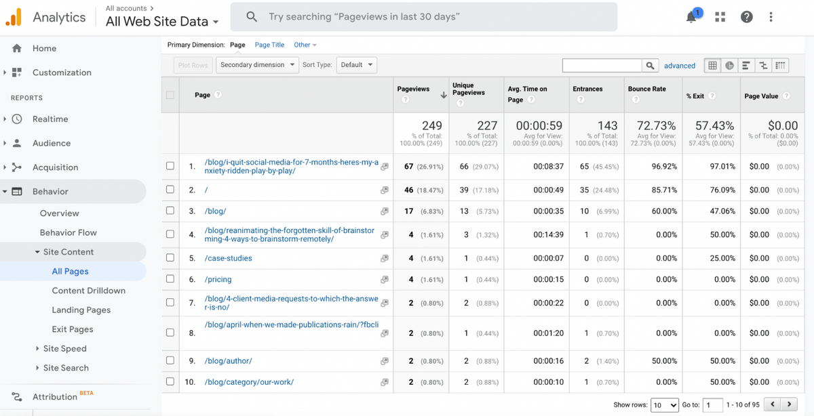Click the Acquisition icon in the sidebar
This screenshot has width=814, height=416.
pos(17,167)
